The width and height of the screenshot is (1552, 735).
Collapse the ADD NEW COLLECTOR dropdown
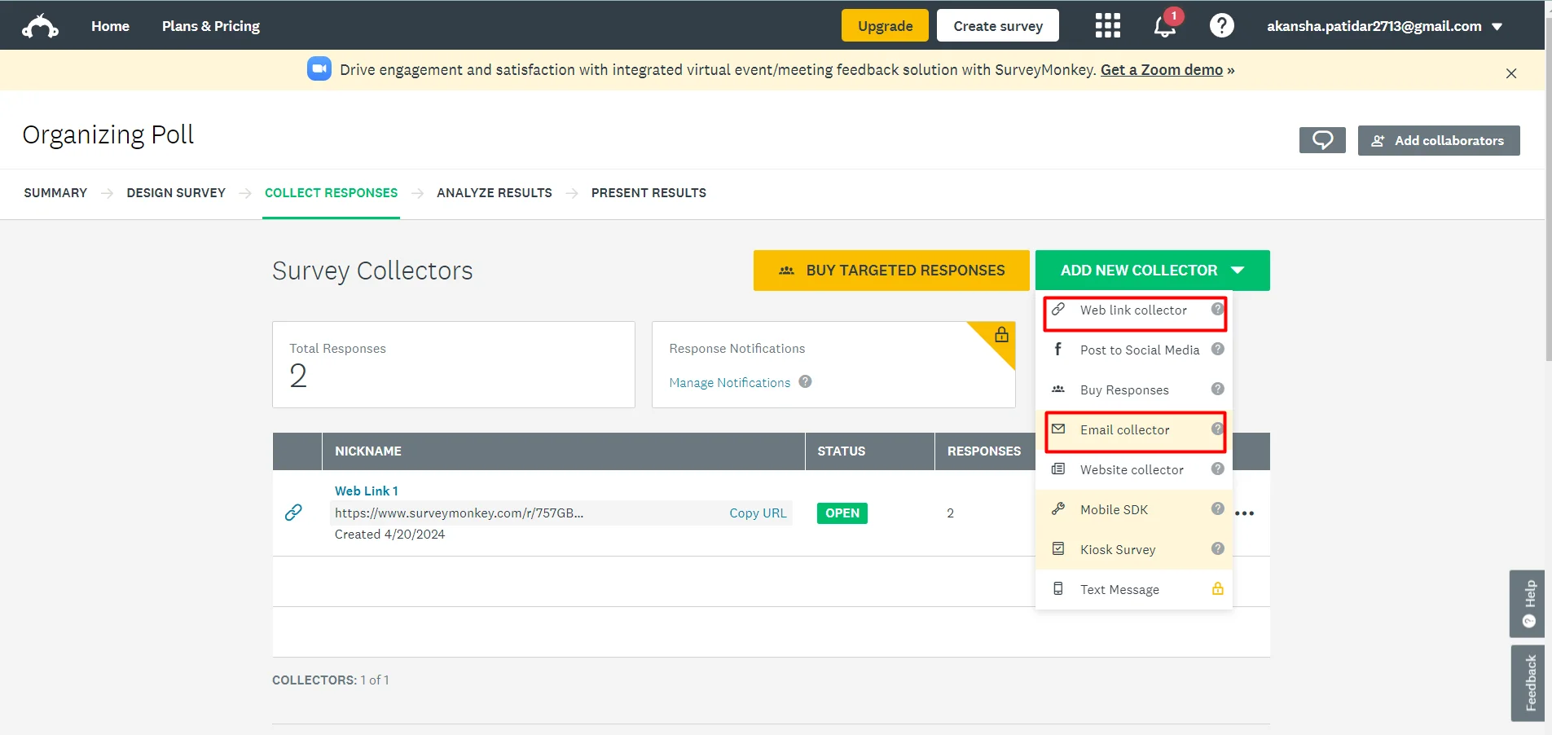(x=1152, y=271)
